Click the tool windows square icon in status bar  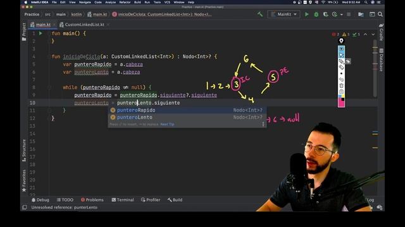point(25,207)
